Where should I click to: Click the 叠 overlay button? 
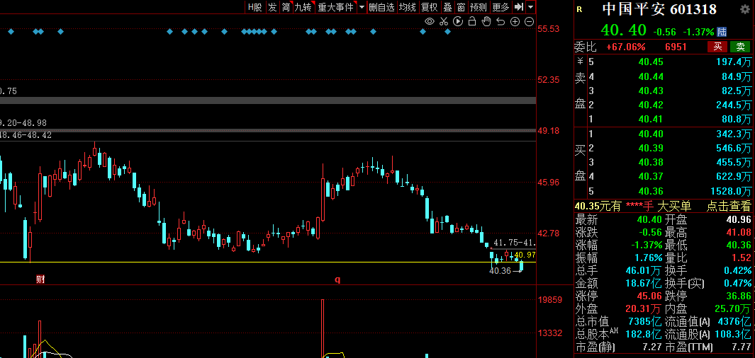[x=447, y=7]
